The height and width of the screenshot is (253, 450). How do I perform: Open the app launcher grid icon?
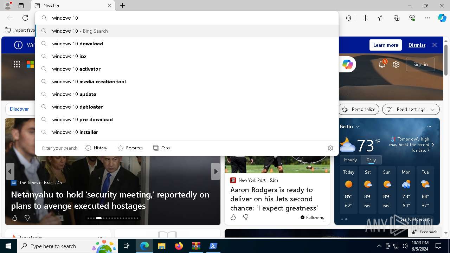(x=17, y=64)
